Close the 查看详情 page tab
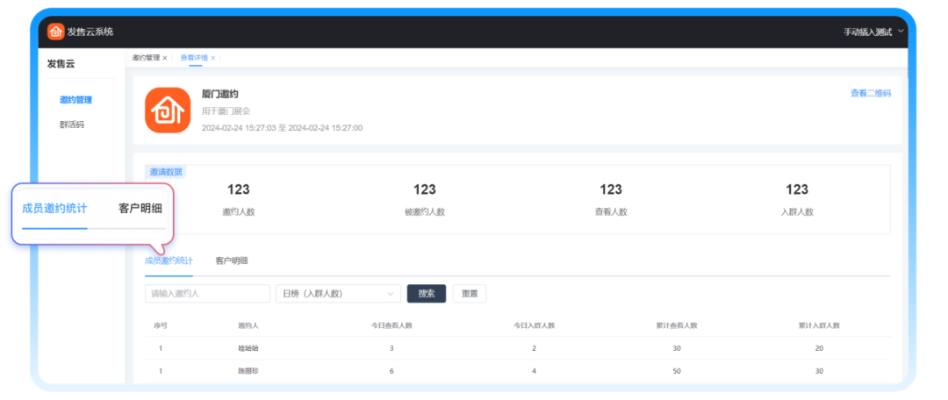 pyautogui.click(x=212, y=58)
